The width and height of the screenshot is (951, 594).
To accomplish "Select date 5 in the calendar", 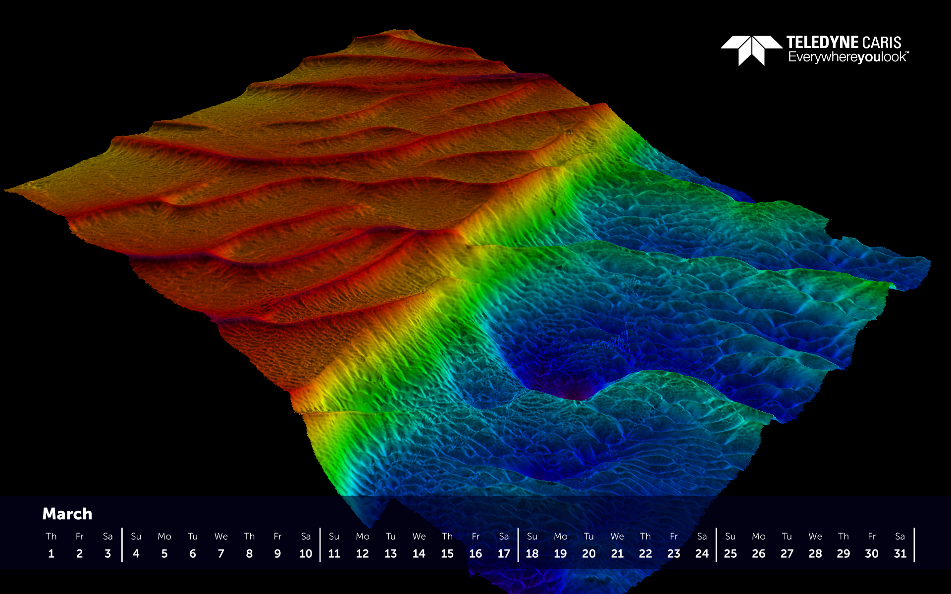I will click(164, 554).
